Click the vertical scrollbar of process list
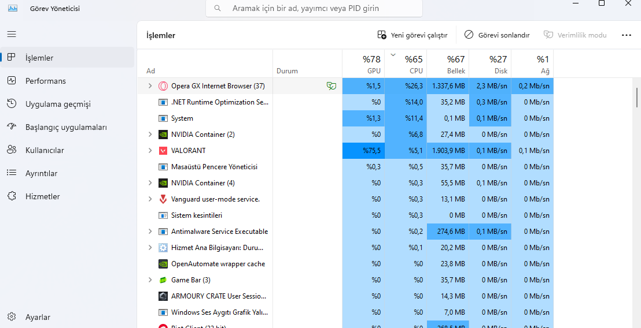 [x=637, y=96]
